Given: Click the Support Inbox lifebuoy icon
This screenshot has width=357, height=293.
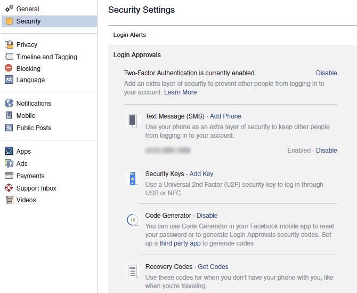Looking at the screenshot, I should 9,188.
